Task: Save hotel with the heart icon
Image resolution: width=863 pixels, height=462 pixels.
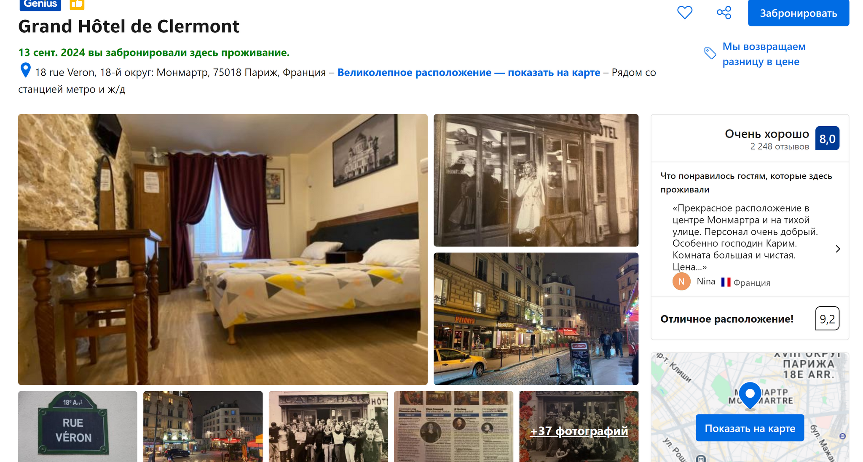Action: 685,13
